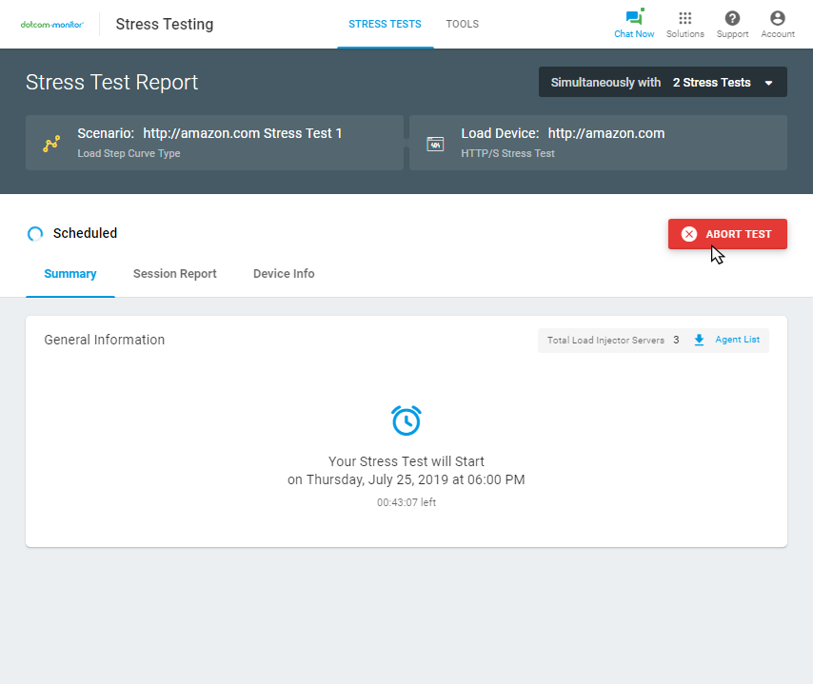The image size is (813, 684).
Task: Switch to the Session Report tab
Action: click(x=175, y=274)
